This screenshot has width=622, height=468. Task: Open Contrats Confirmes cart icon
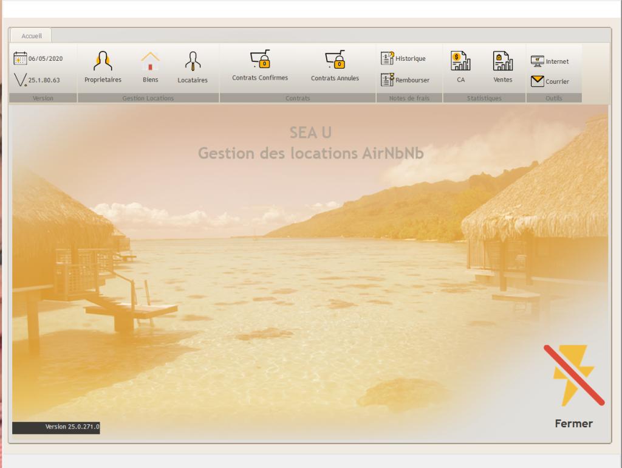(x=260, y=60)
